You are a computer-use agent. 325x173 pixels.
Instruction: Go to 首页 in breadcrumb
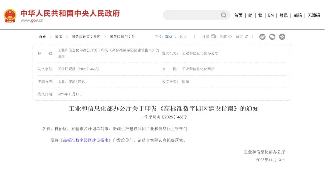click(x=42, y=37)
